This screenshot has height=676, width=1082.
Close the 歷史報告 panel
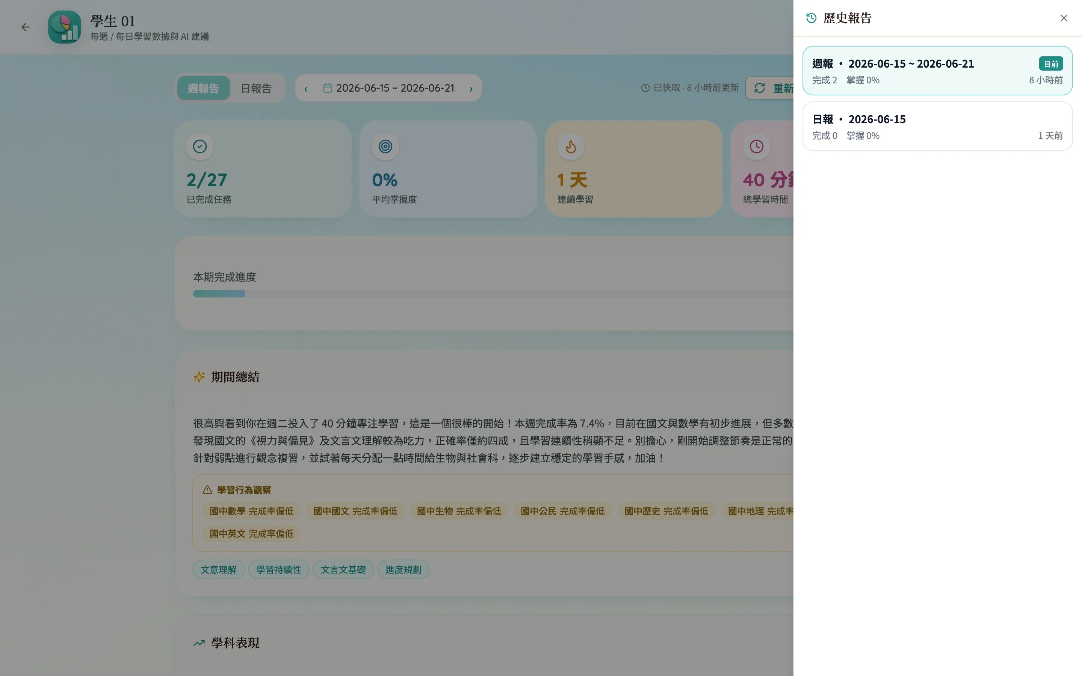coord(1063,18)
